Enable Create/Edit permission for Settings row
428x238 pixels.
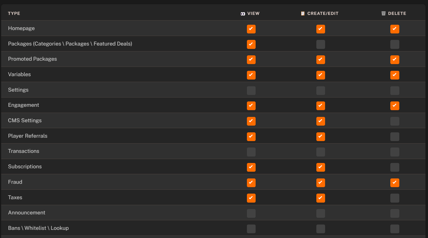coord(321,90)
